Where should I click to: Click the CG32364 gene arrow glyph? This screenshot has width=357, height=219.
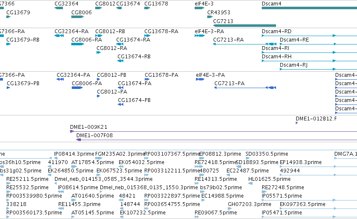(59, 8)
